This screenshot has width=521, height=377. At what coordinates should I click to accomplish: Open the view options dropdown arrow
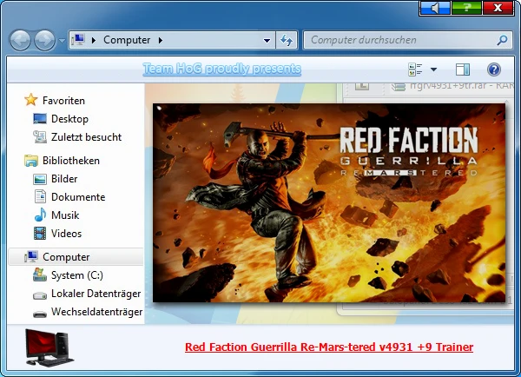point(433,69)
